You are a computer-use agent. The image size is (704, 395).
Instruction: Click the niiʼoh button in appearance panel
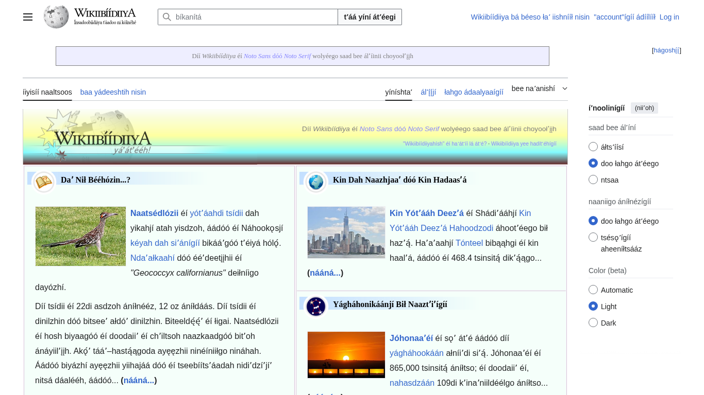point(644,108)
